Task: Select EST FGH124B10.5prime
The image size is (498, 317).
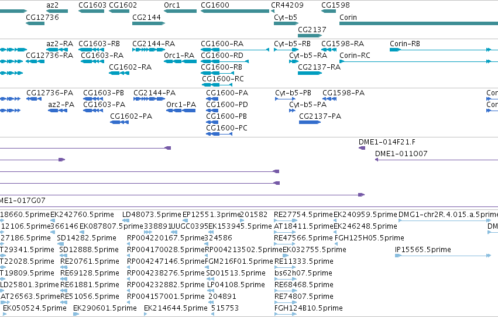Action: coord(285,314)
